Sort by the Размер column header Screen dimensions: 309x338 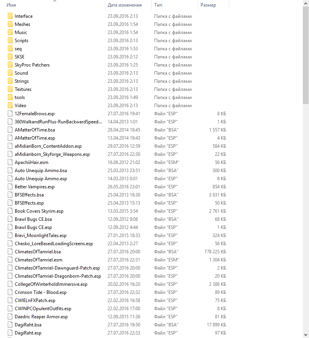tap(208, 5)
